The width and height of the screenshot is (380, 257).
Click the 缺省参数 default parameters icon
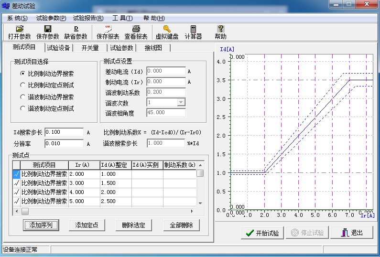76,29
